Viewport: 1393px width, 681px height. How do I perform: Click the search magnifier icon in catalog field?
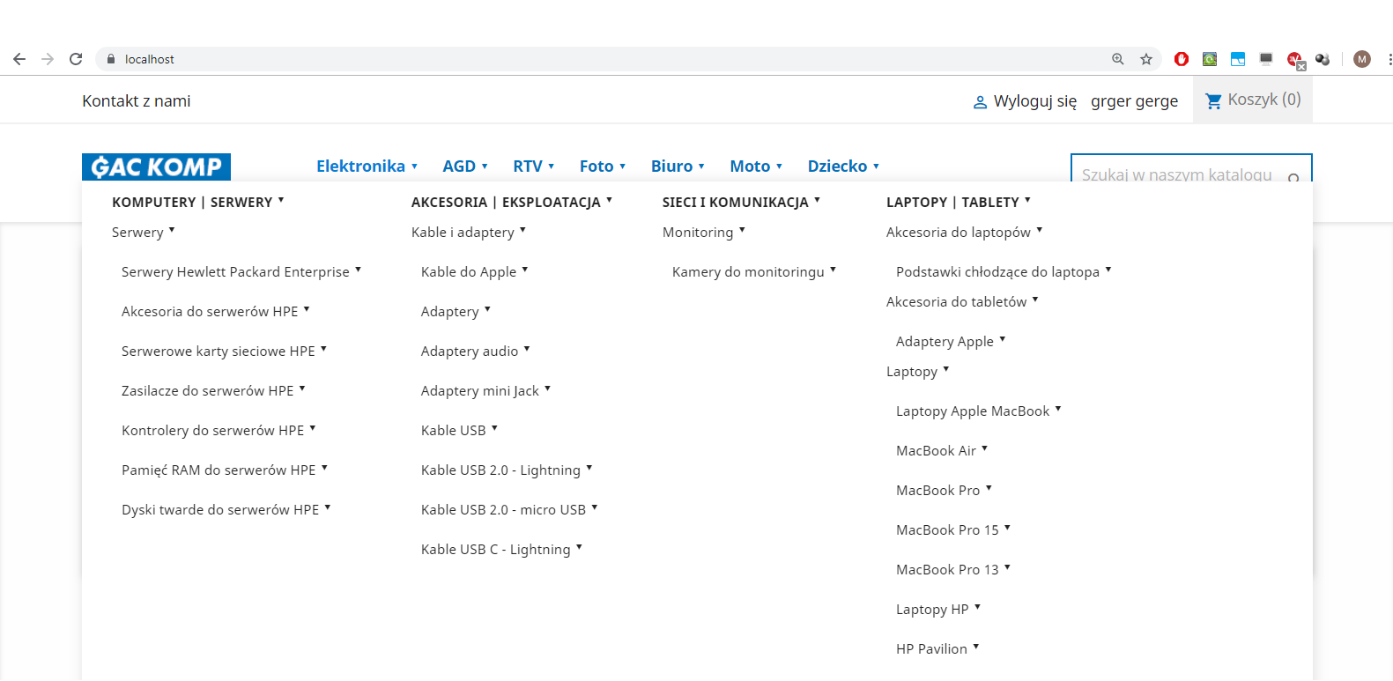[x=1293, y=177]
